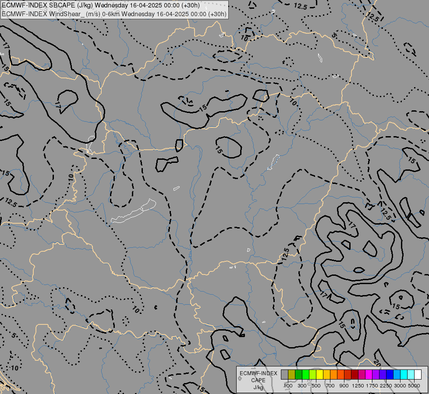The height and width of the screenshot is (394, 429).
Task: Click the 3000 value on legend scale
Action: click(400, 386)
